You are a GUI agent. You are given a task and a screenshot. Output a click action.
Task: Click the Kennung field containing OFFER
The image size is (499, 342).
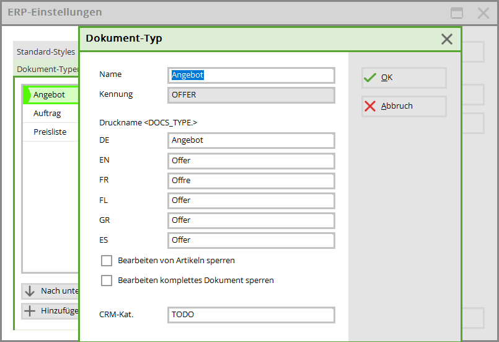(x=251, y=95)
